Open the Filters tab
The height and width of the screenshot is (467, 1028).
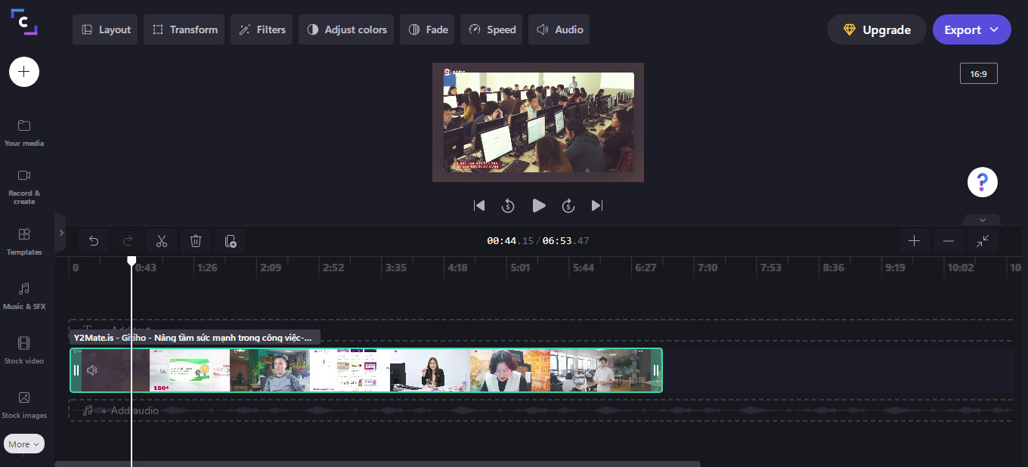point(262,30)
